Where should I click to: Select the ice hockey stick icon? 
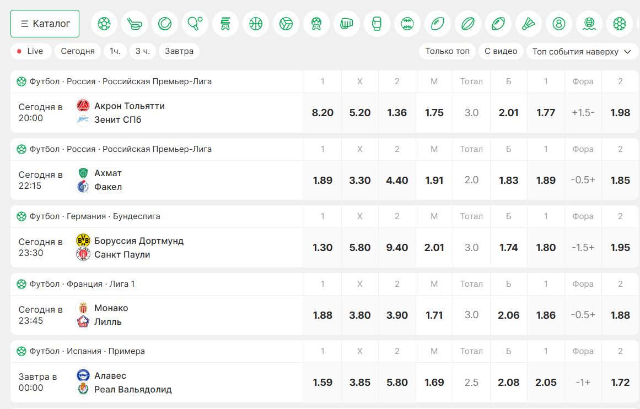(x=135, y=24)
